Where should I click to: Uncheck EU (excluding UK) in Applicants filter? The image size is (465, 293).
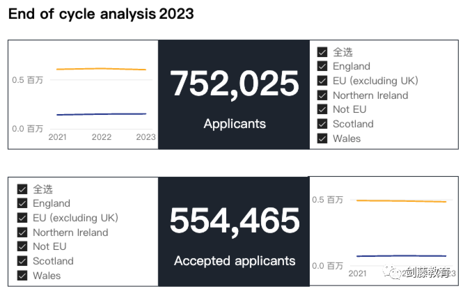(322, 81)
